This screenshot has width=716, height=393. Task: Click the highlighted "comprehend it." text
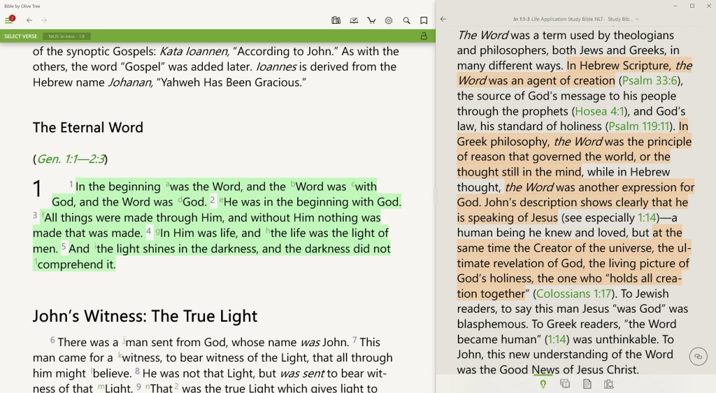[76, 264]
